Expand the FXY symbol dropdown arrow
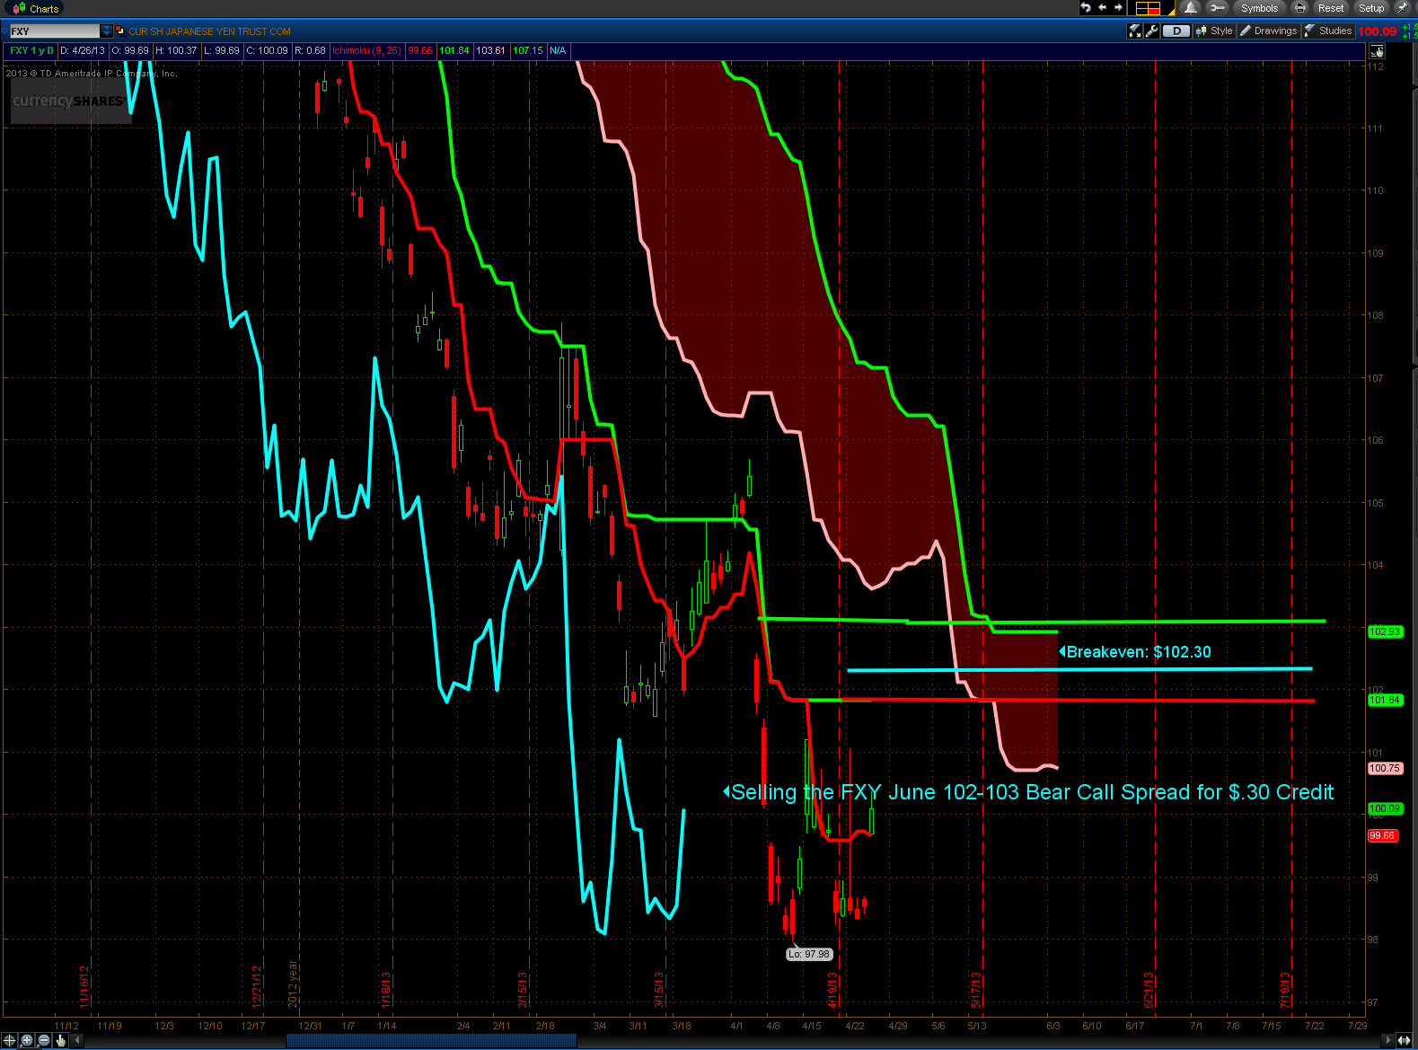The height and width of the screenshot is (1050, 1418). tap(107, 31)
